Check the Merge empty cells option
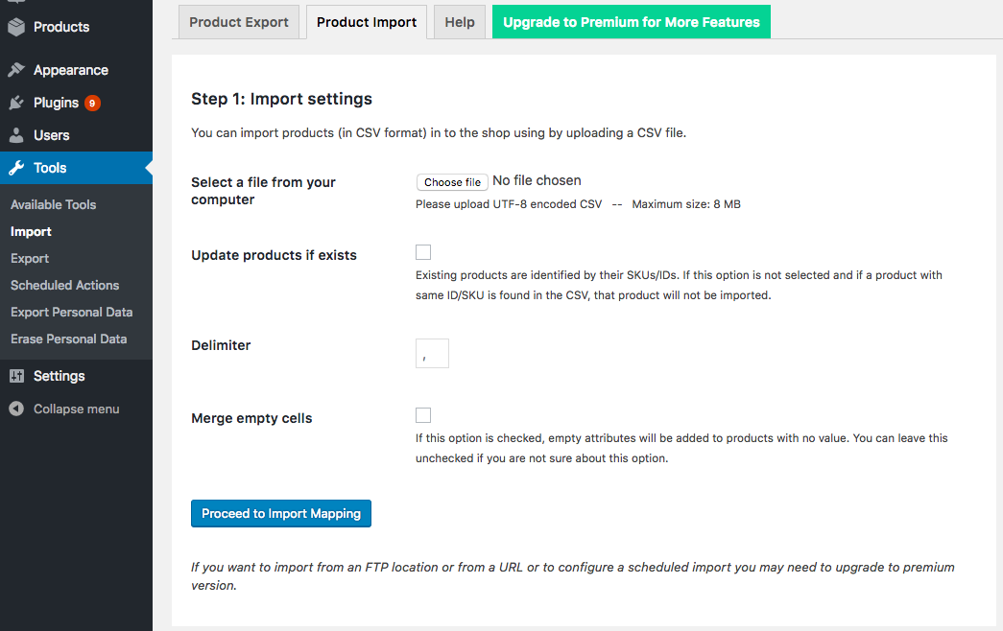1003x631 pixels. [x=423, y=415]
